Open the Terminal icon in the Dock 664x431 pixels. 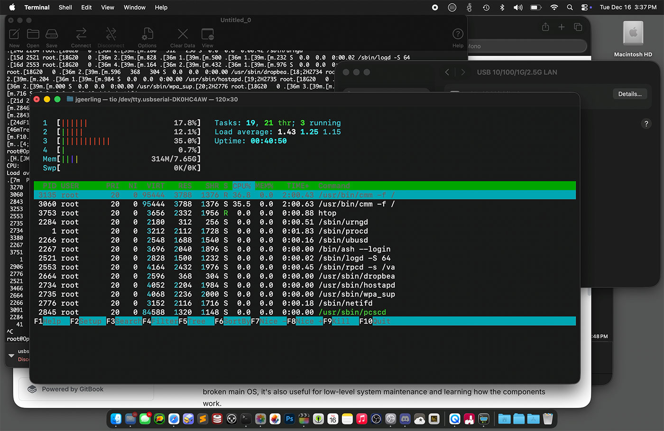coord(246,419)
